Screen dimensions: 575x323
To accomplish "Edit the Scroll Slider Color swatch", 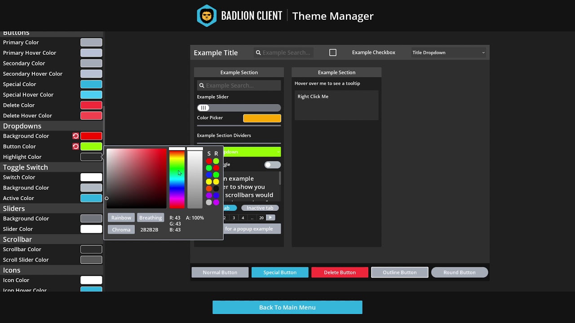I will tap(91, 260).
